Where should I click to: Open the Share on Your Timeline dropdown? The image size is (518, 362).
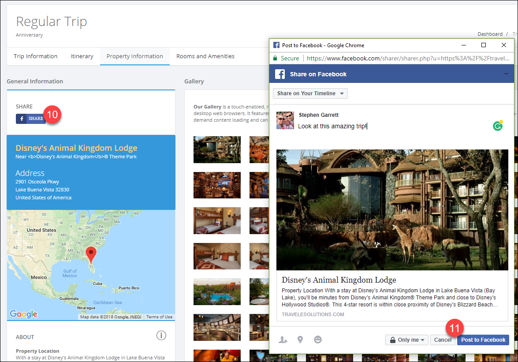click(310, 93)
